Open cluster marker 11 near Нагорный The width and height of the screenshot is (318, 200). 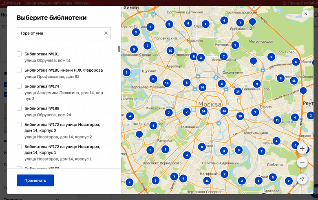point(207,180)
